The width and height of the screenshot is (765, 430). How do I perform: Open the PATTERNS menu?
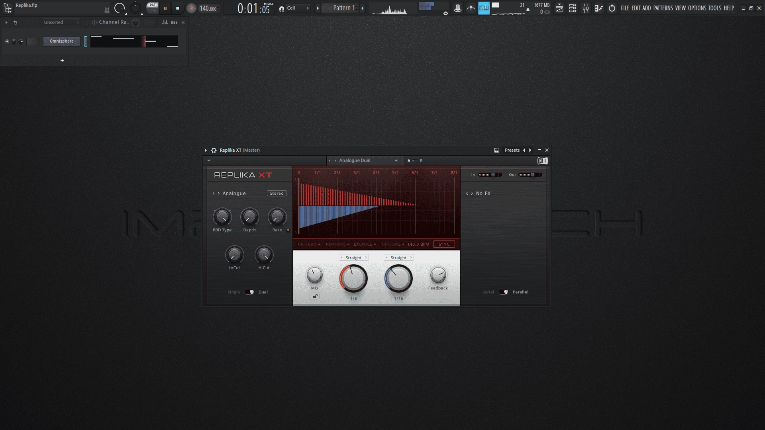click(663, 8)
